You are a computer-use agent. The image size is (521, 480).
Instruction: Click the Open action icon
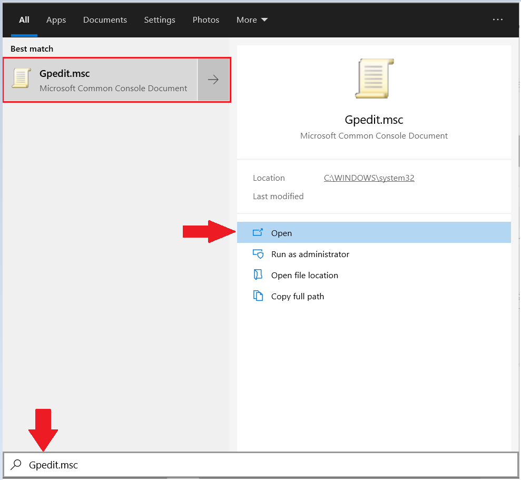click(258, 232)
